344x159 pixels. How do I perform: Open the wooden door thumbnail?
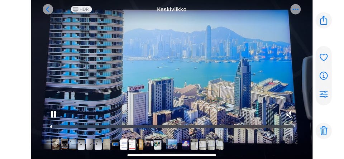[x=140, y=144]
